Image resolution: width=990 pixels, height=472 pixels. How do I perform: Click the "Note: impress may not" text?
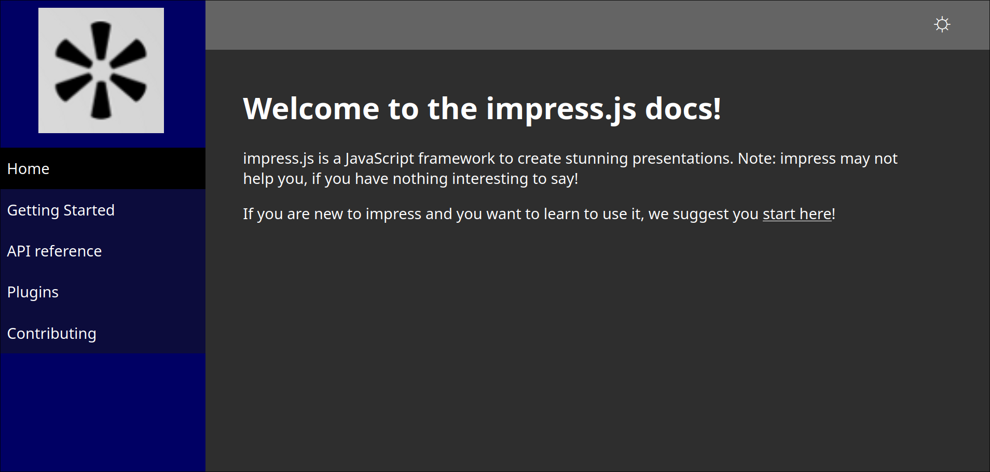817,159
